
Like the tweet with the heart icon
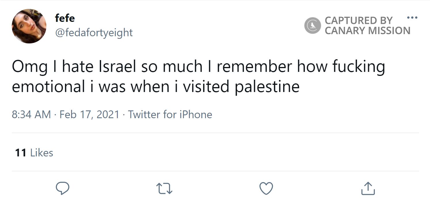[x=266, y=188]
